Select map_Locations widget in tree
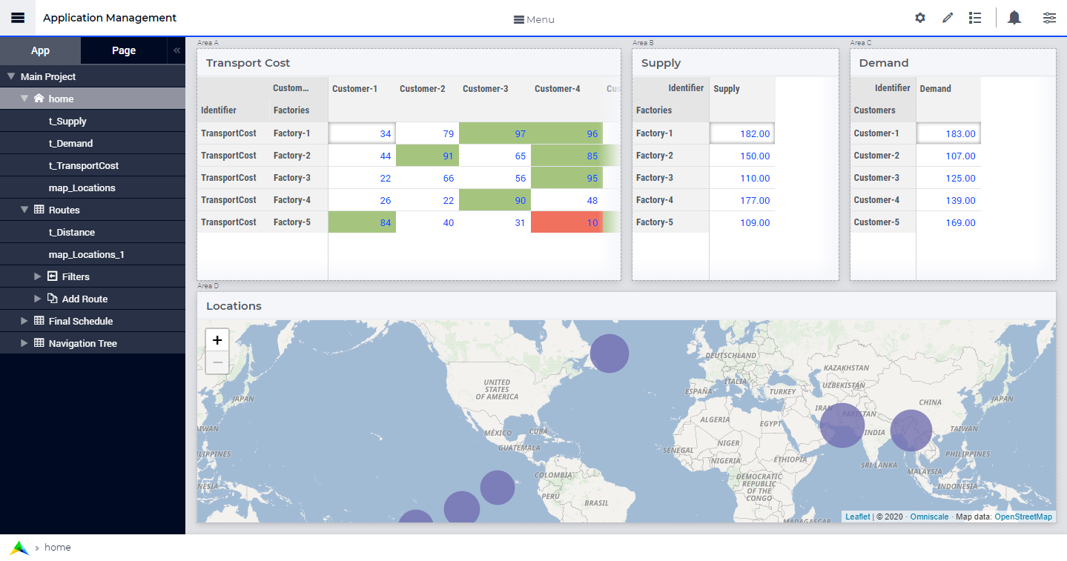 (82, 187)
